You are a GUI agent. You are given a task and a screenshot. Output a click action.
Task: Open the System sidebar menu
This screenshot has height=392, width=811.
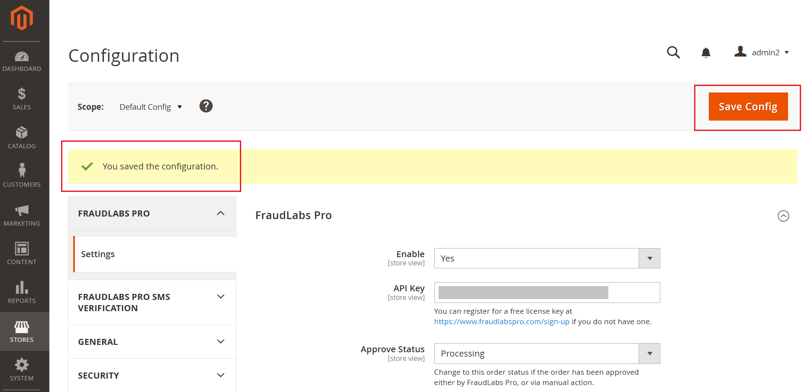(22, 370)
